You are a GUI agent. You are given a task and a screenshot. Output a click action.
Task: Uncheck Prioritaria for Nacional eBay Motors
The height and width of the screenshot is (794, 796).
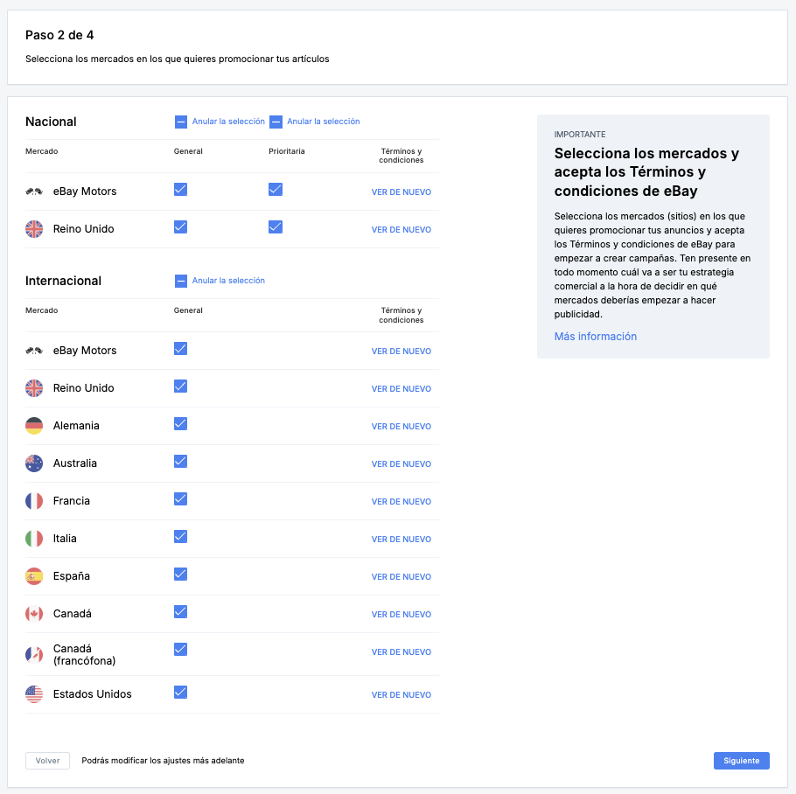(276, 190)
